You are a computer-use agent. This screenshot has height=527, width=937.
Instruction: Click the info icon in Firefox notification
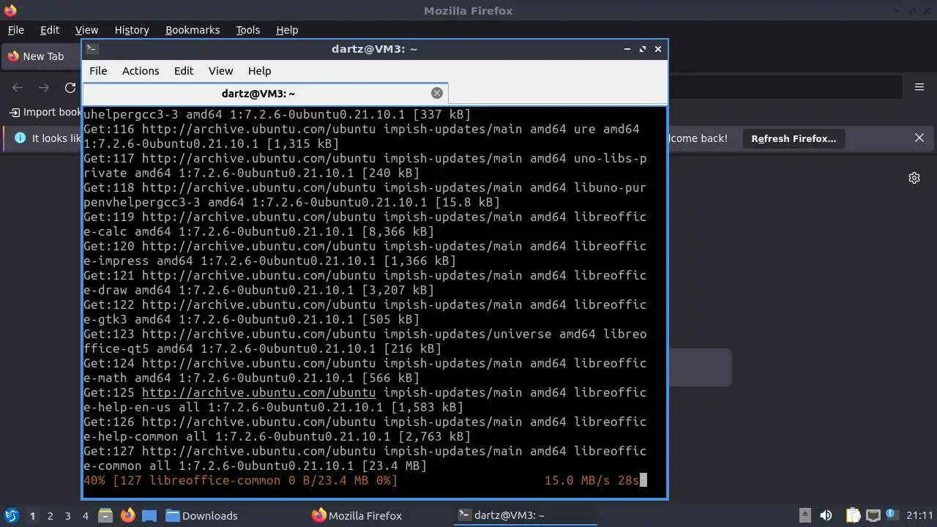click(x=20, y=138)
